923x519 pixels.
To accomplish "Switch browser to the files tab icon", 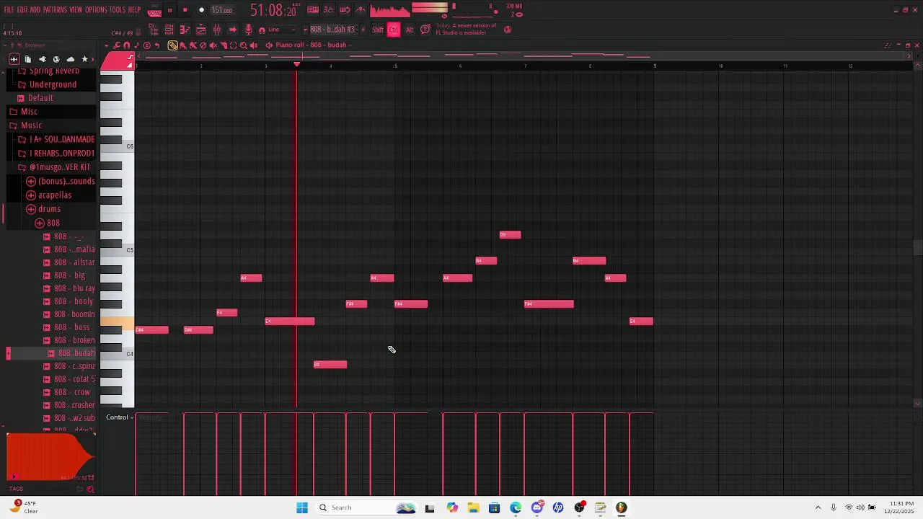I will click(x=27, y=59).
